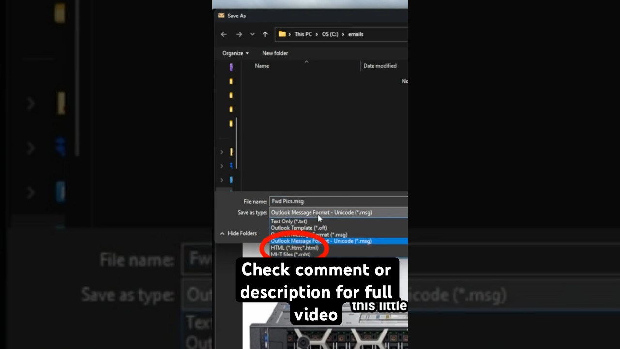Open the recent locations chevron dropdown
The height and width of the screenshot is (349, 620).
tap(252, 34)
